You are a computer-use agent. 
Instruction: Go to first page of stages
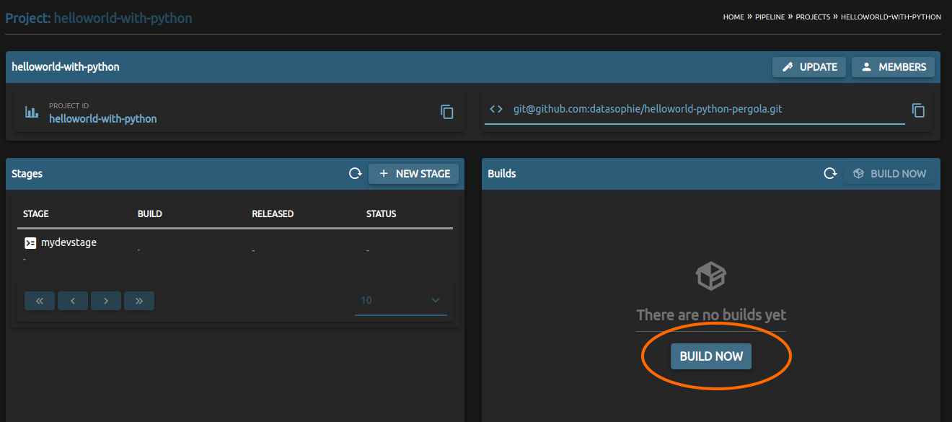coord(40,301)
